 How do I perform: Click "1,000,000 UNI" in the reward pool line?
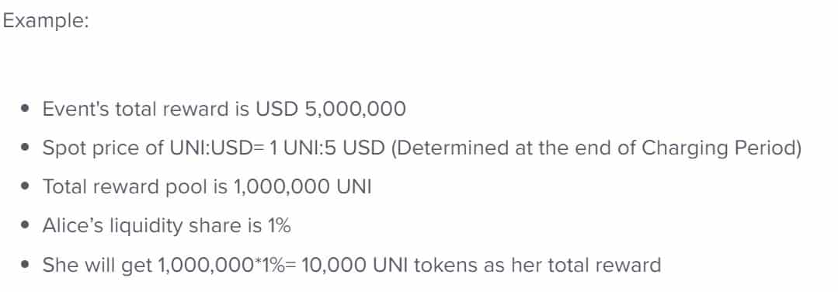coord(302,187)
